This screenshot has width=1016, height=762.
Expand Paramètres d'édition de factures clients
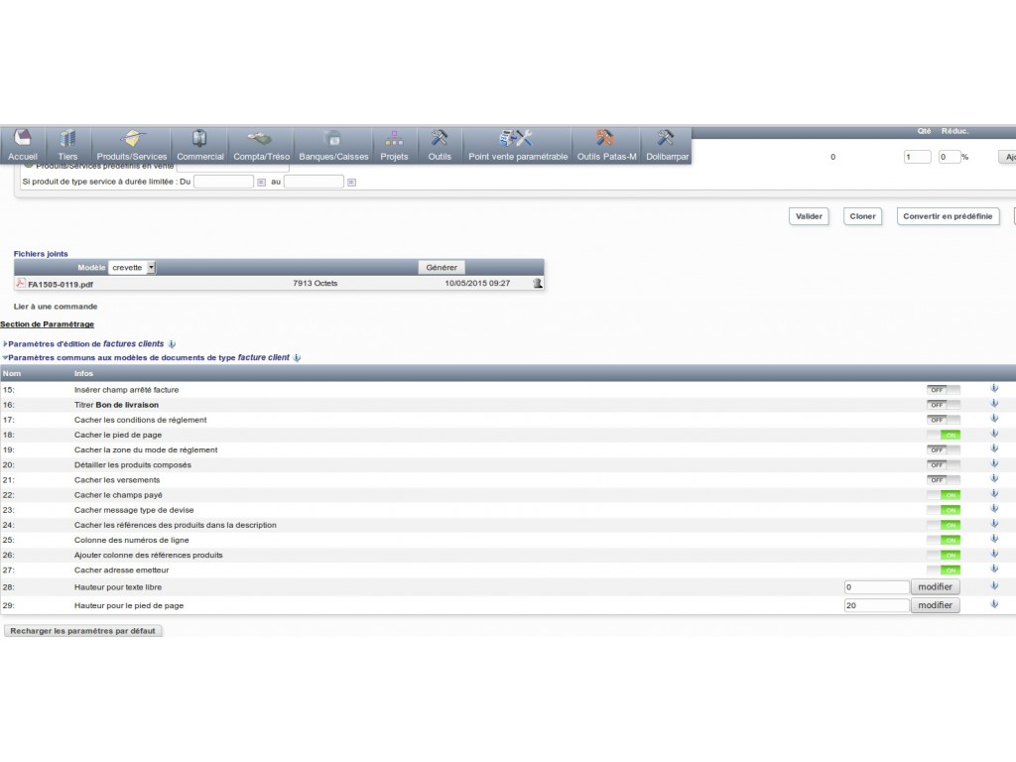(x=5, y=343)
